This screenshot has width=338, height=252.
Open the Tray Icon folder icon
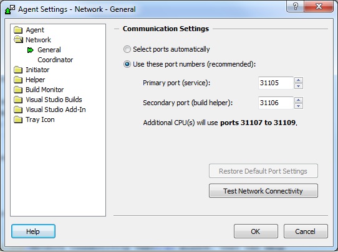[18, 119]
